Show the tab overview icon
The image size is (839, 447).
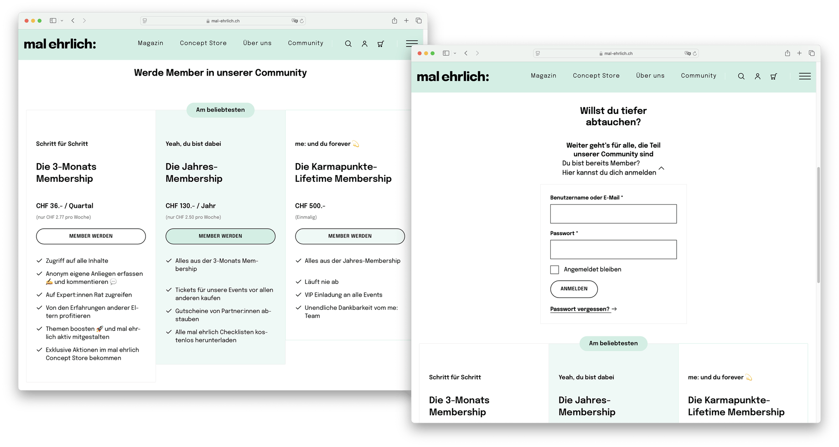812,53
